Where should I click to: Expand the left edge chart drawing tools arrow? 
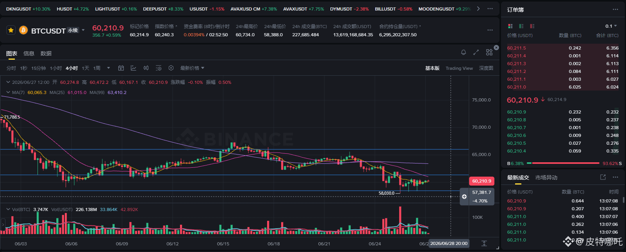(x=3, y=225)
